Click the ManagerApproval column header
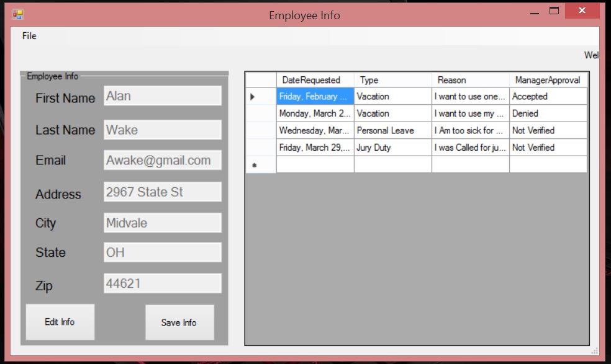Image resolution: width=611 pixels, height=364 pixels. point(548,80)
